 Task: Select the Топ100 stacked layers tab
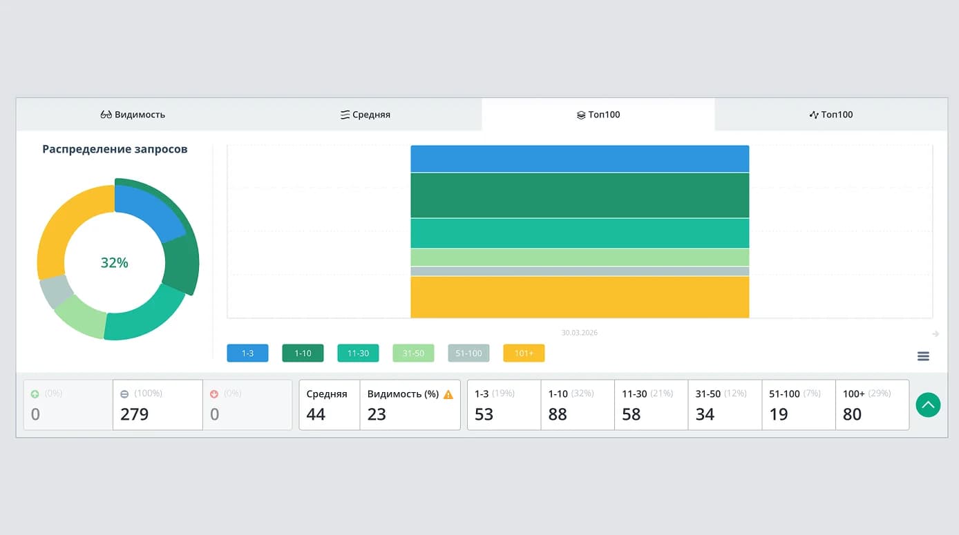(x=598, y=115)
